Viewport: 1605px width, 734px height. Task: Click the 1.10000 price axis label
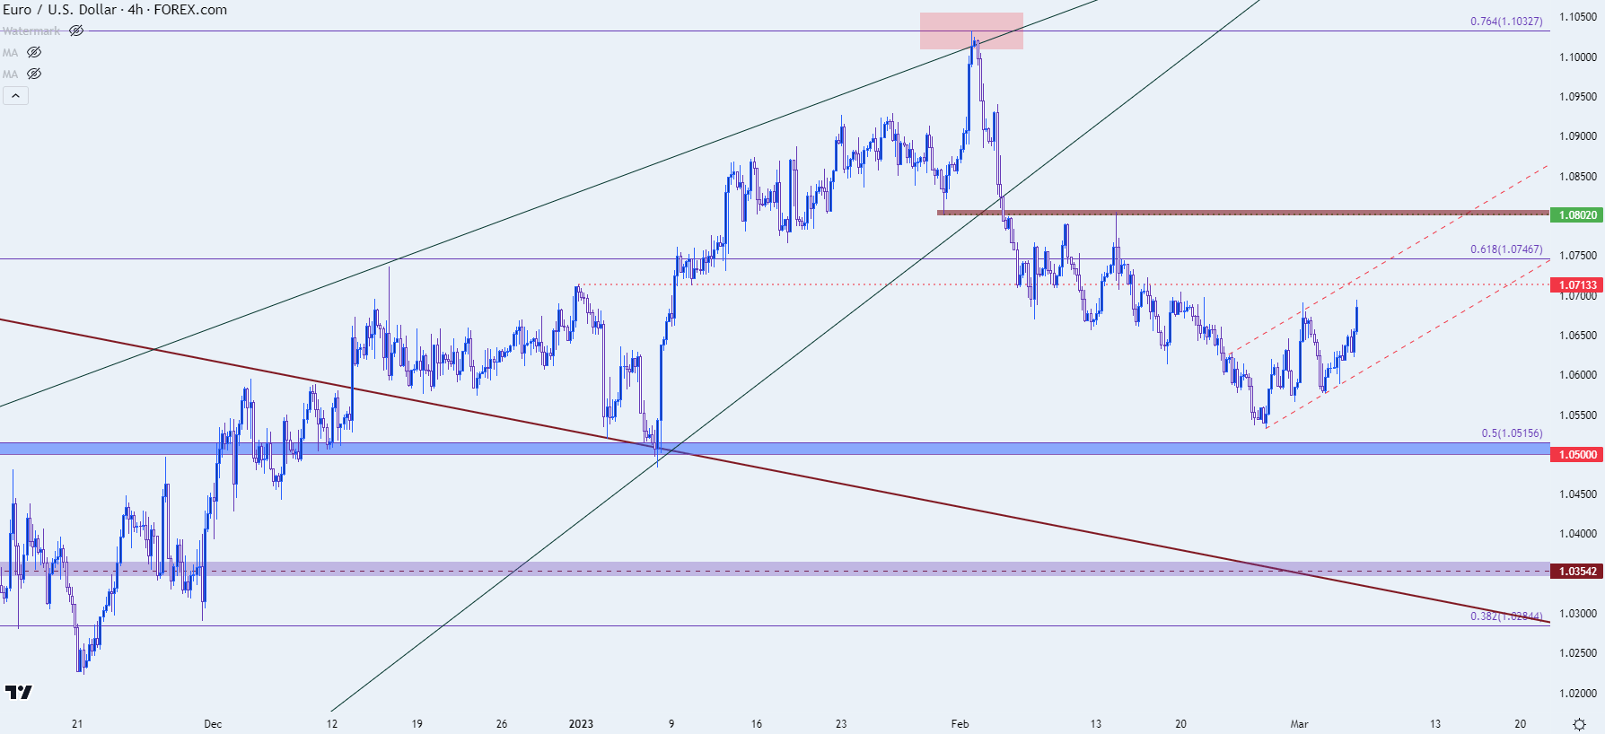pyautogui.click(x=1578, y=57)
